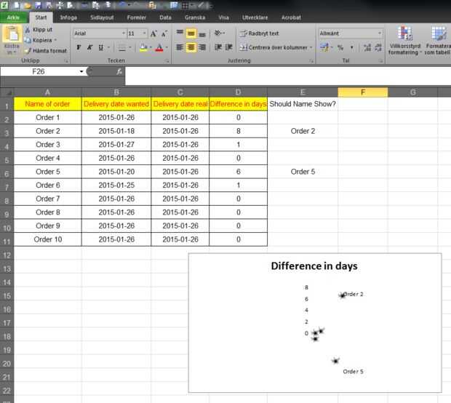Click the select all corner triangle
The image size is (451, 403).
click(9, 92)
